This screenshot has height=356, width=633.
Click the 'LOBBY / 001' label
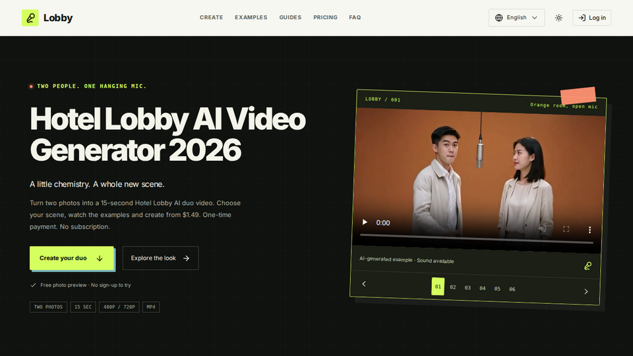point(382,100)
